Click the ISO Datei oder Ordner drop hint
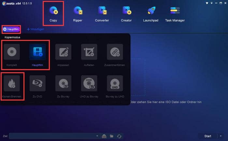Screen dimensions: 228x141 coord(166,102)
